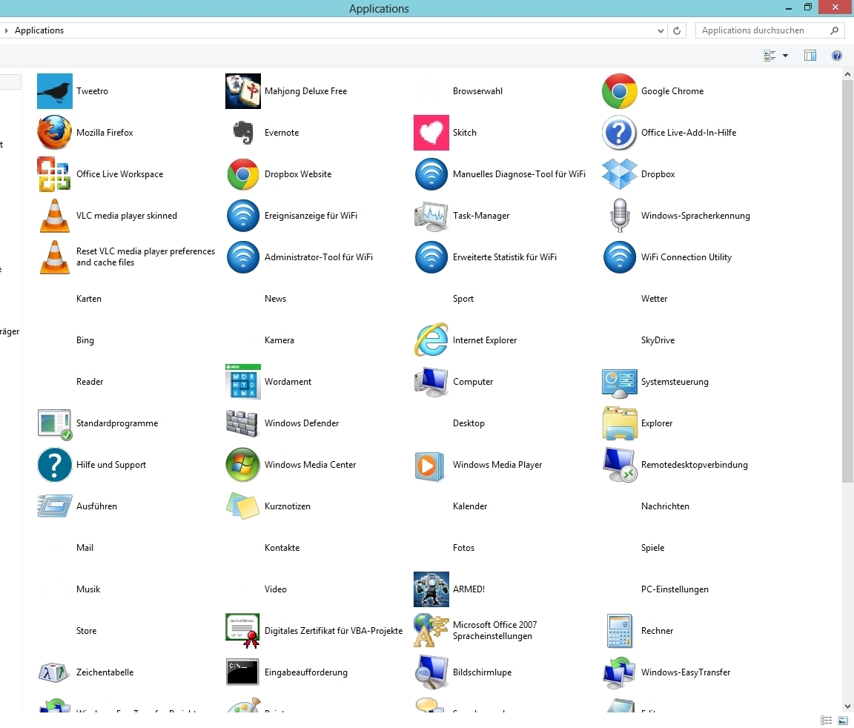This screenshot has height=728, width=854.
Task: Select the PC-Einstellungen entry label
Action: point(675,589)
